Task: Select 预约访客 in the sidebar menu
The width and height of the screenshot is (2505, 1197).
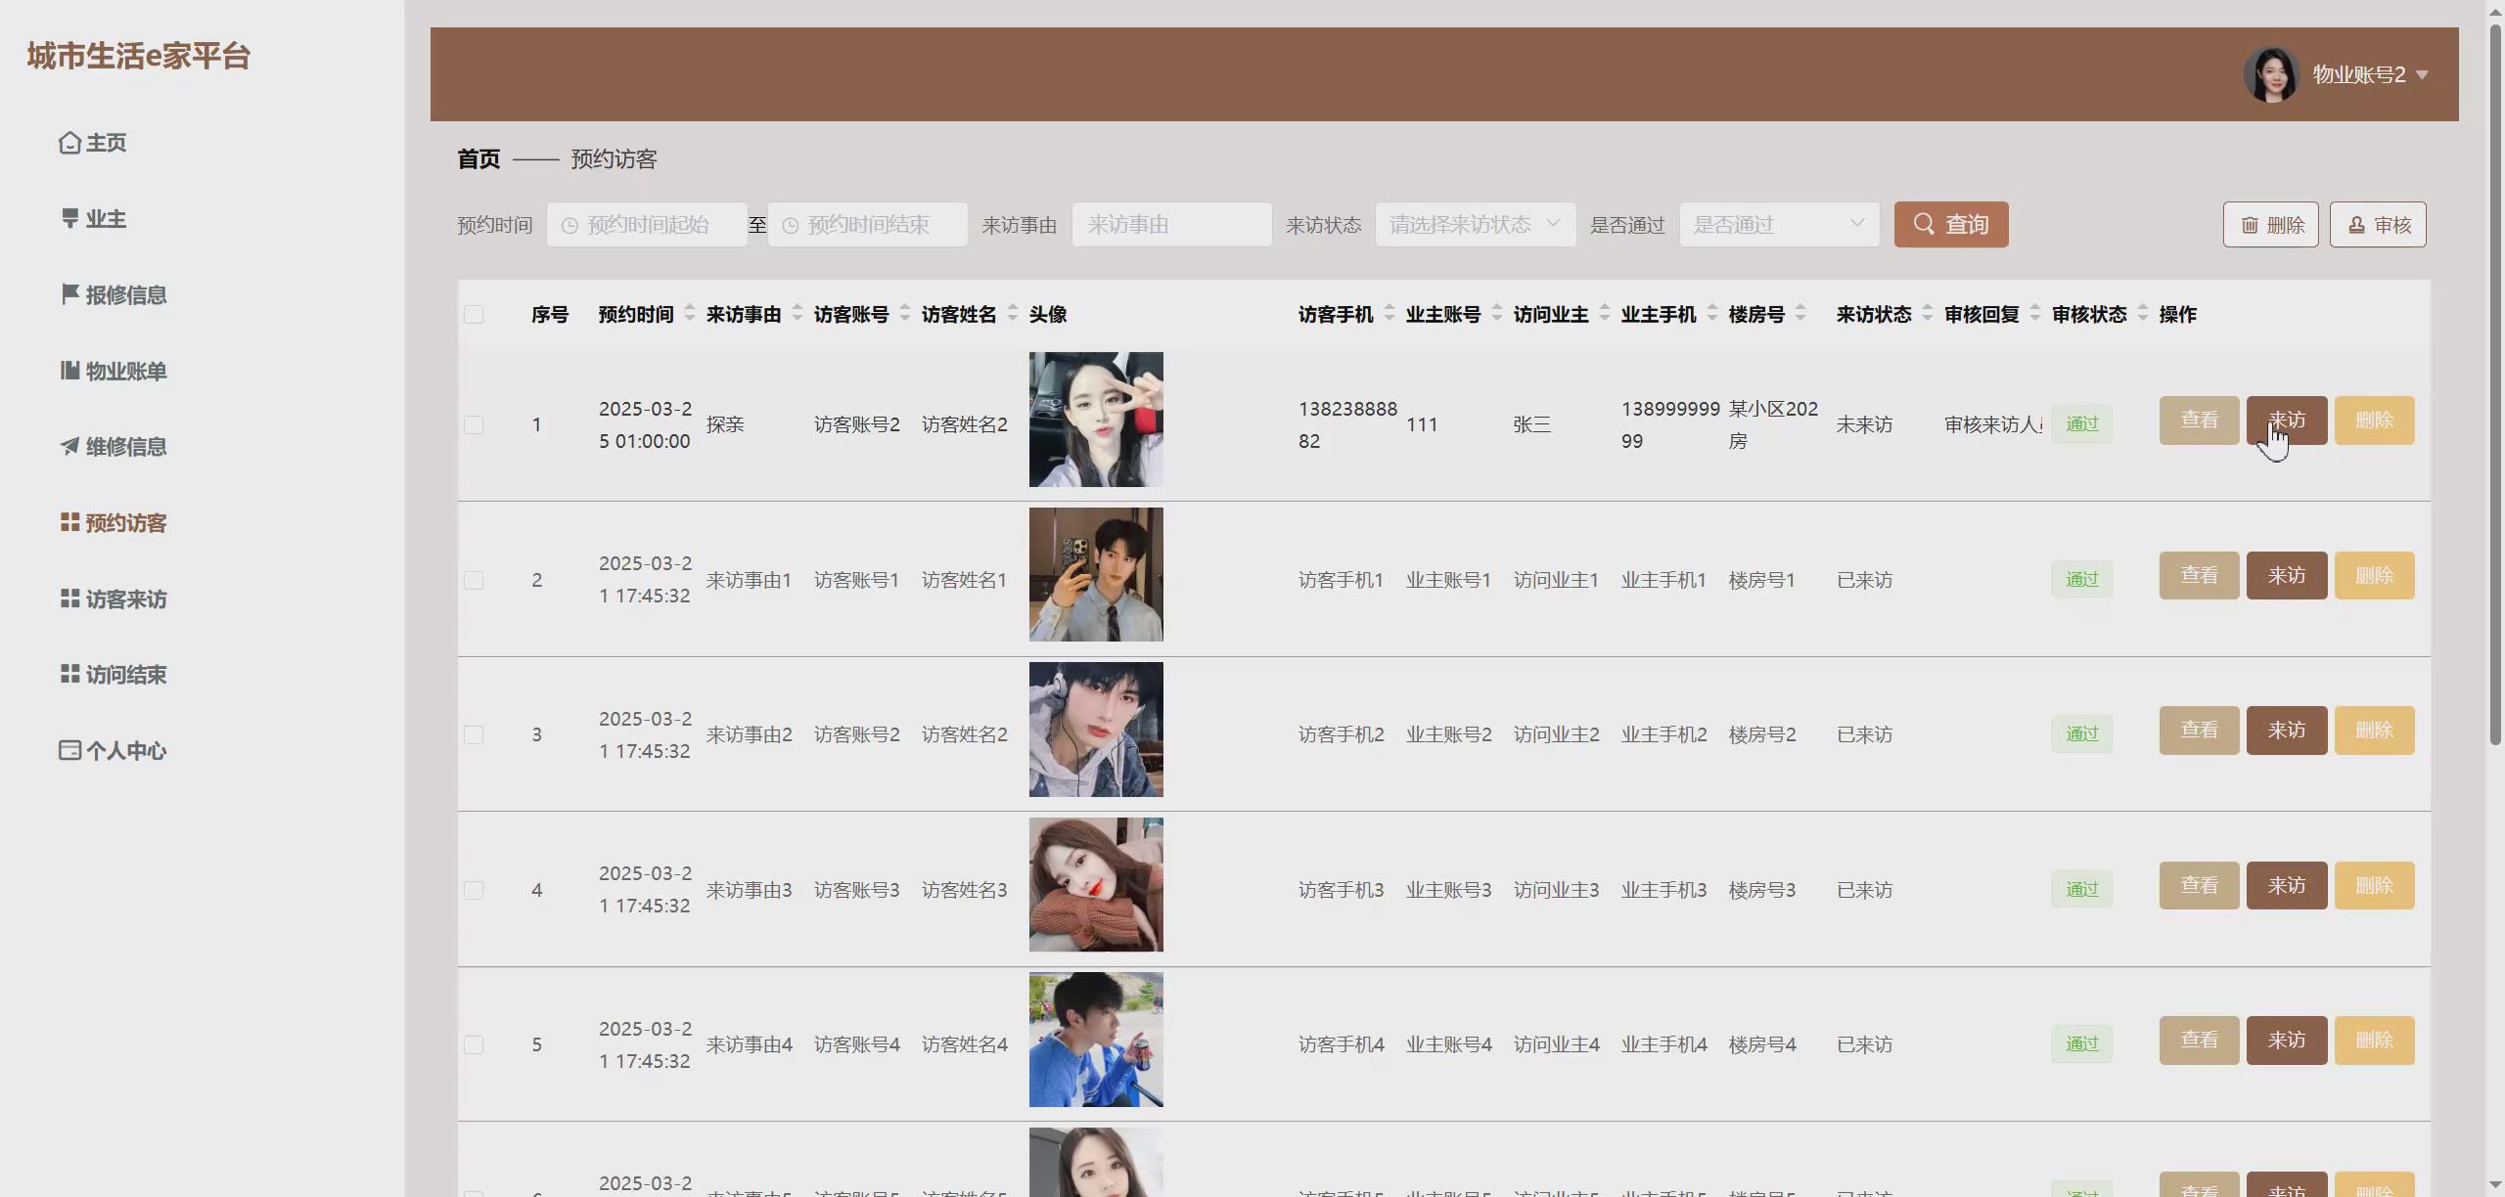Action: pyautogui.click(x=125, y=522)
